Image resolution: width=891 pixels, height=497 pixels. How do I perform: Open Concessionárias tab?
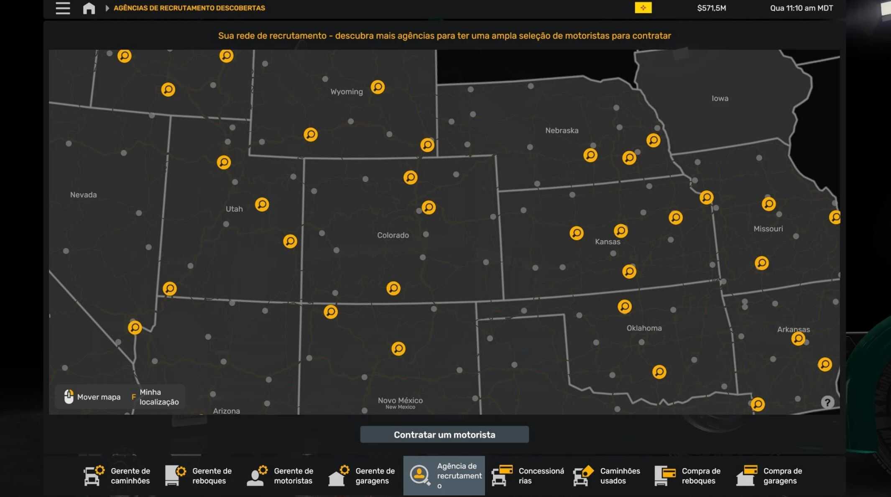(x=528, y=476)
